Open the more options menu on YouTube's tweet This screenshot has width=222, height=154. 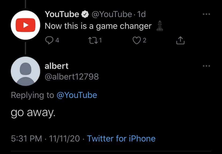point(206,14)
